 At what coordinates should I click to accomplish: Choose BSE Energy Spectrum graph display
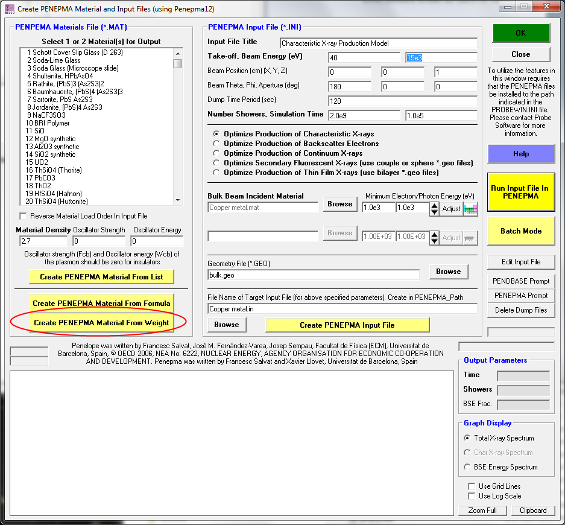[467, 467]
